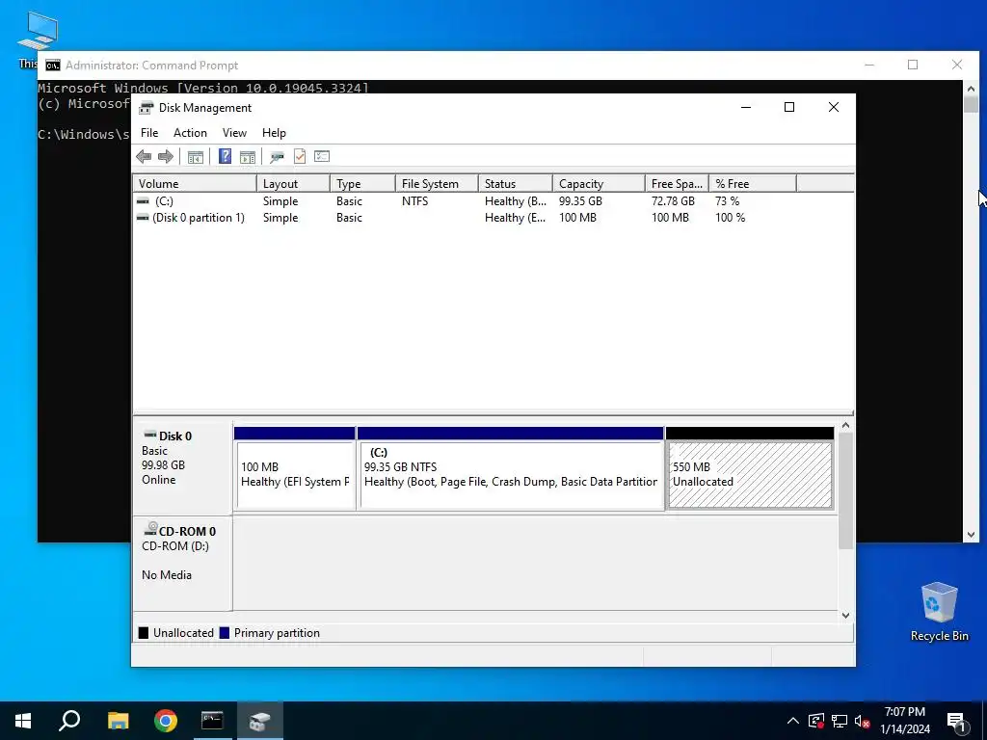The image size is (987, 740).
Task: Launch Google Chrome from the taskbar
Action: click(x=166, y=721)
